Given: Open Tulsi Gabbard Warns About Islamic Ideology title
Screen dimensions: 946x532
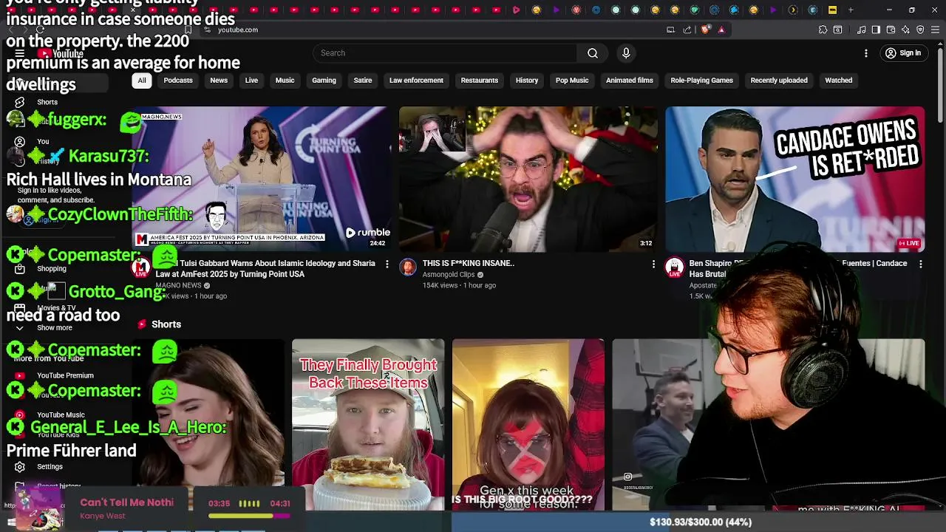Looking at the screenshot, I should click(265, 269).
